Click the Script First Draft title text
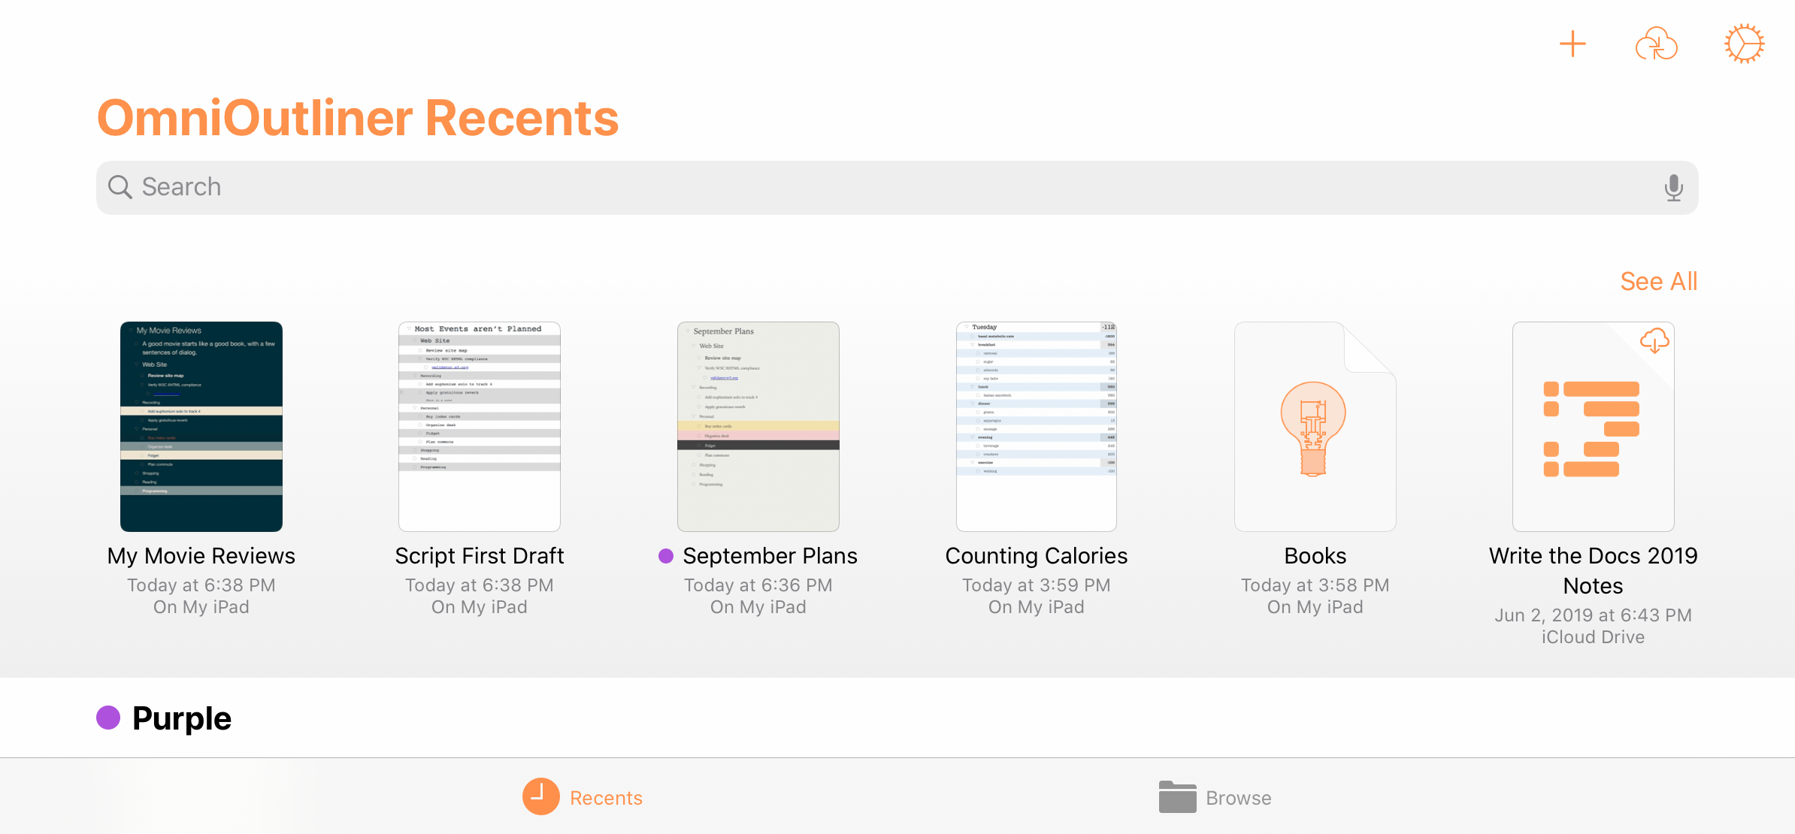This screenshot has width=1795, height=834. (x=480, y=556)
